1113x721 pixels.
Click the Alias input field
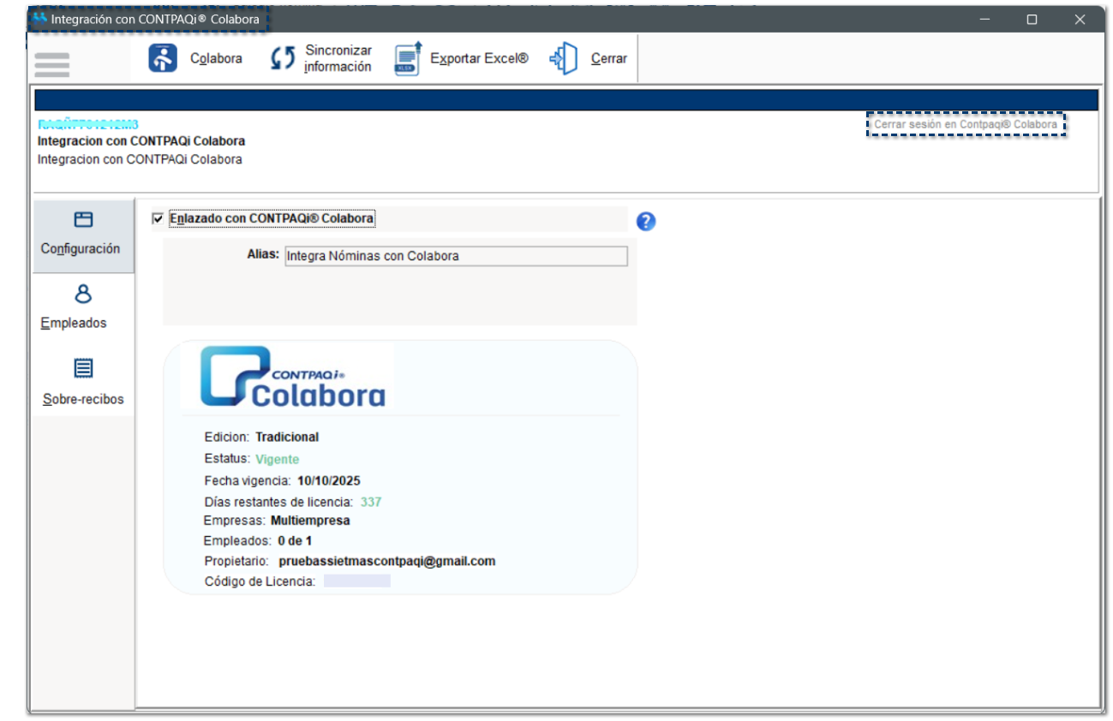pos(456,256)
